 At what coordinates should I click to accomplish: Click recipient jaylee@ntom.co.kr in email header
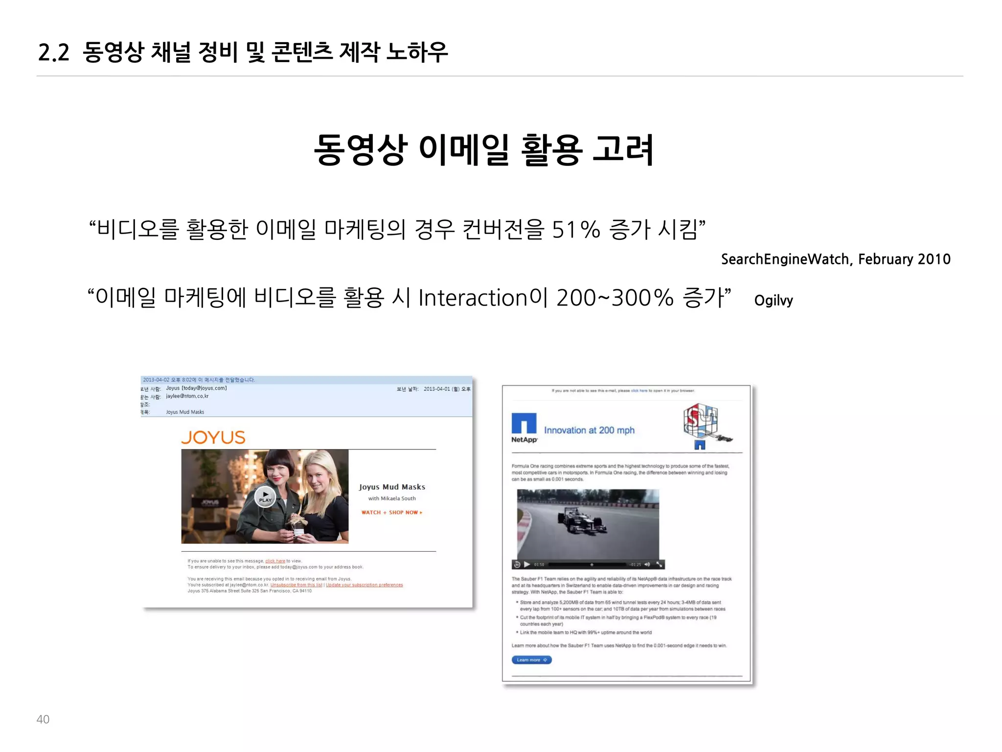(187, 396)
